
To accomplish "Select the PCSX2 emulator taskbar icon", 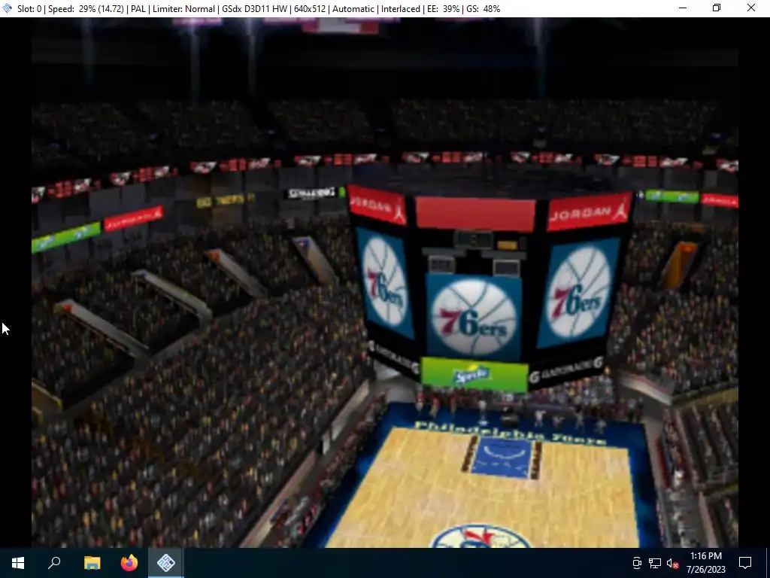I will pyautogui.click(x=166, y=563).
